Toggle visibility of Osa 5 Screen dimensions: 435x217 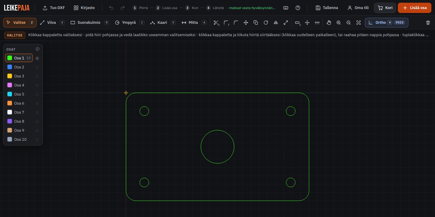click(x=37, y=94)
